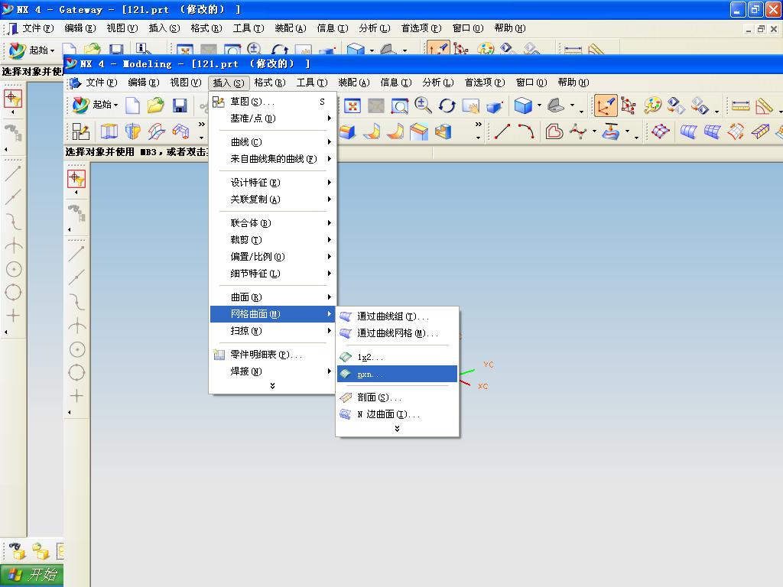Click the Perspective view icon
783x587 pixels.
tap(494, 107)
